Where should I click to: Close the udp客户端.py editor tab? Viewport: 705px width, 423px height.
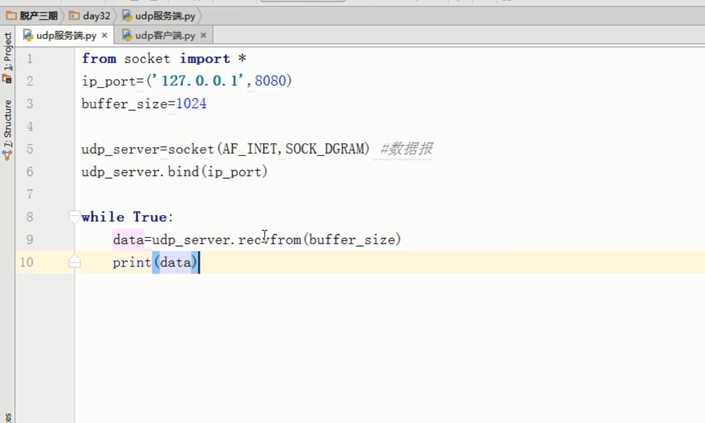tap(203, 36)
